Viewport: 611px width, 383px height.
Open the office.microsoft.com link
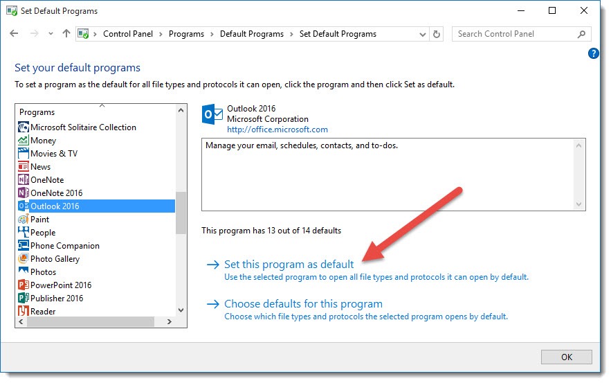click(277, 130)
